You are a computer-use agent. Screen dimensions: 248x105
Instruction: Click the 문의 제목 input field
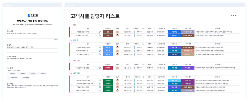[x=33, y=37]
